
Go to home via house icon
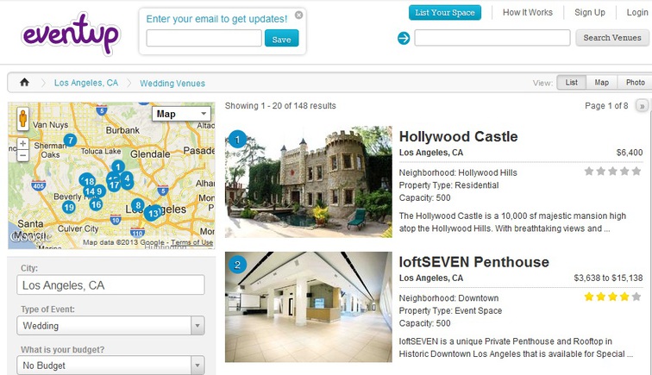[24, 82]
